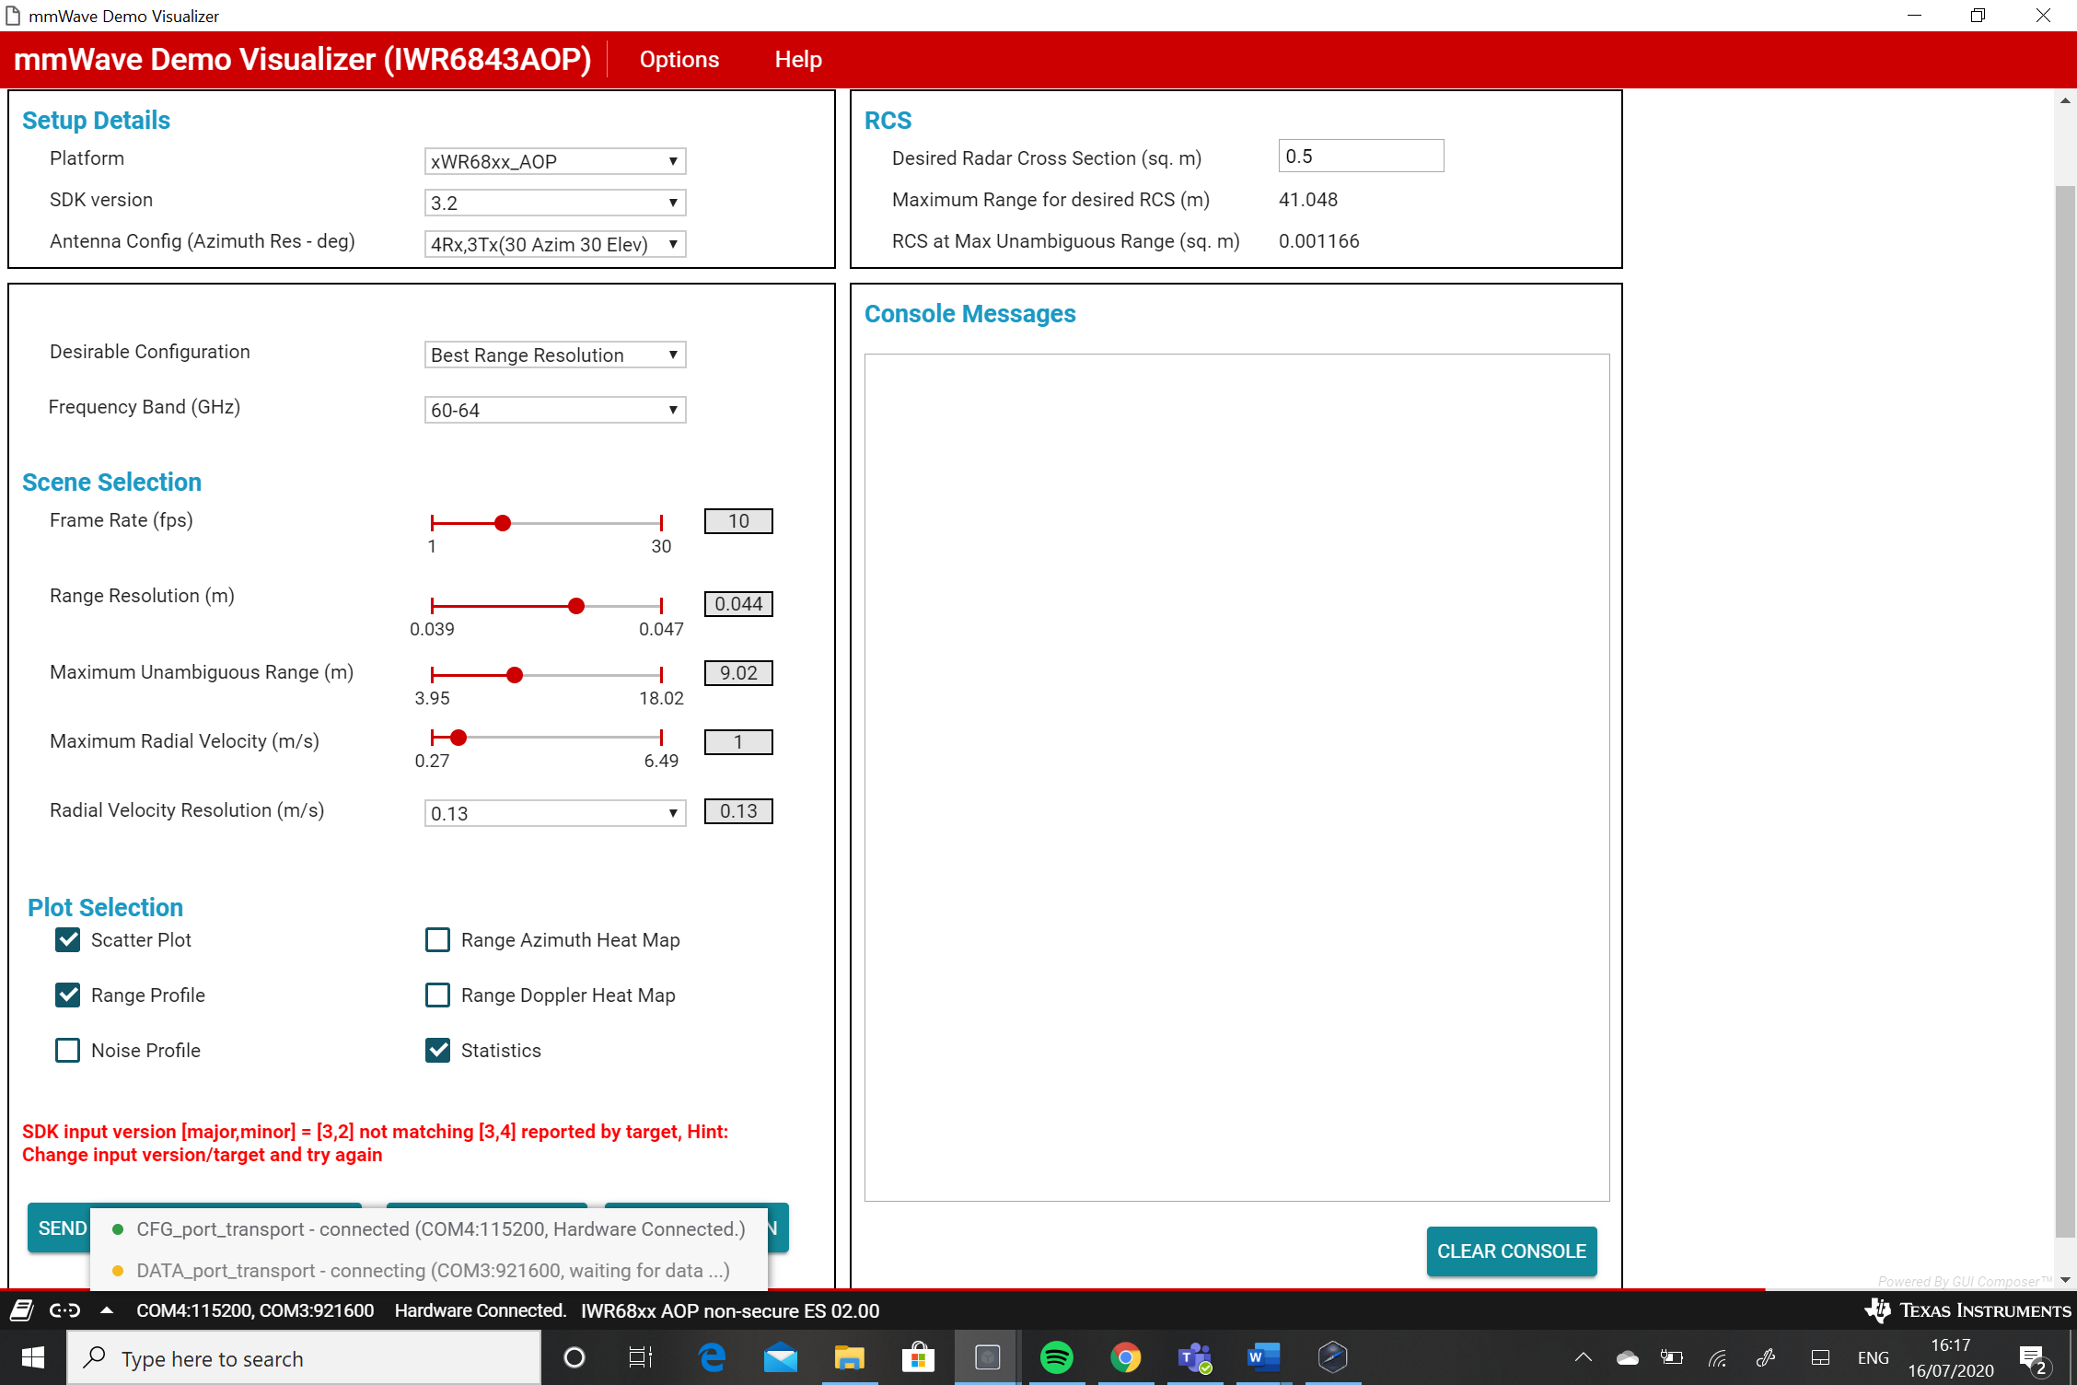Click the Maximum Unambiguous Range value box
The image size is (2077, 1385).
pos(738,673)
